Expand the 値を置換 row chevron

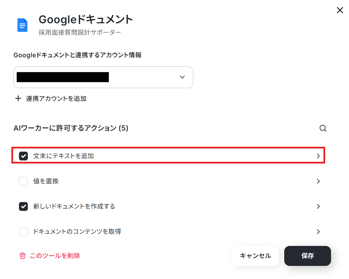pyautogui.click(x=318, y=181)
